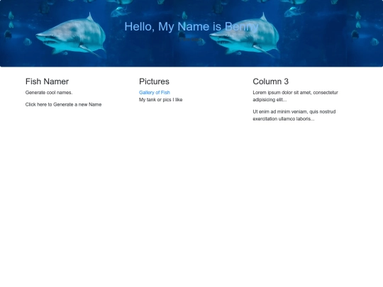Click the "My tank or pics I like" text
This screenshot has width=383, height=287.
click(x=161, y=100)
